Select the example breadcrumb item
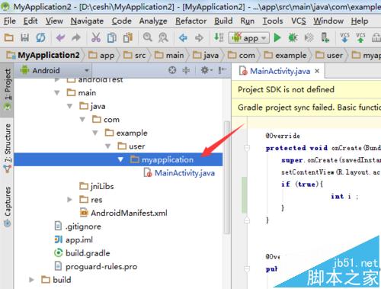 [285, 55]
